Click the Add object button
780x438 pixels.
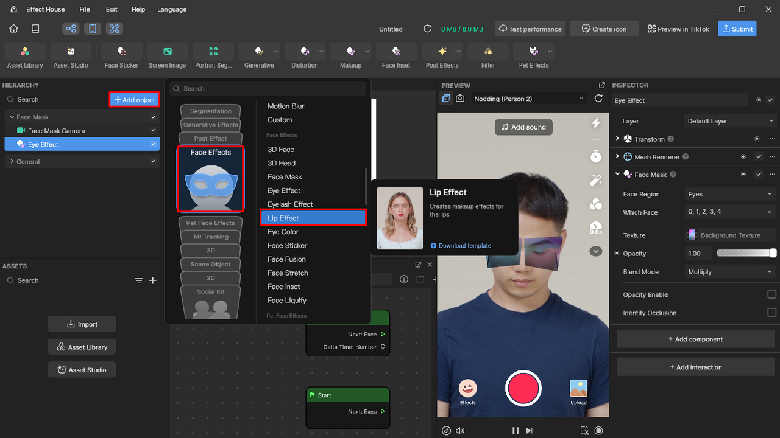point(135,100)
